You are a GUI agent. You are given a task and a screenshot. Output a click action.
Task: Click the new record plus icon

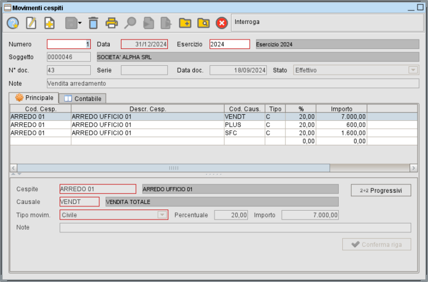tap(50, 23)
